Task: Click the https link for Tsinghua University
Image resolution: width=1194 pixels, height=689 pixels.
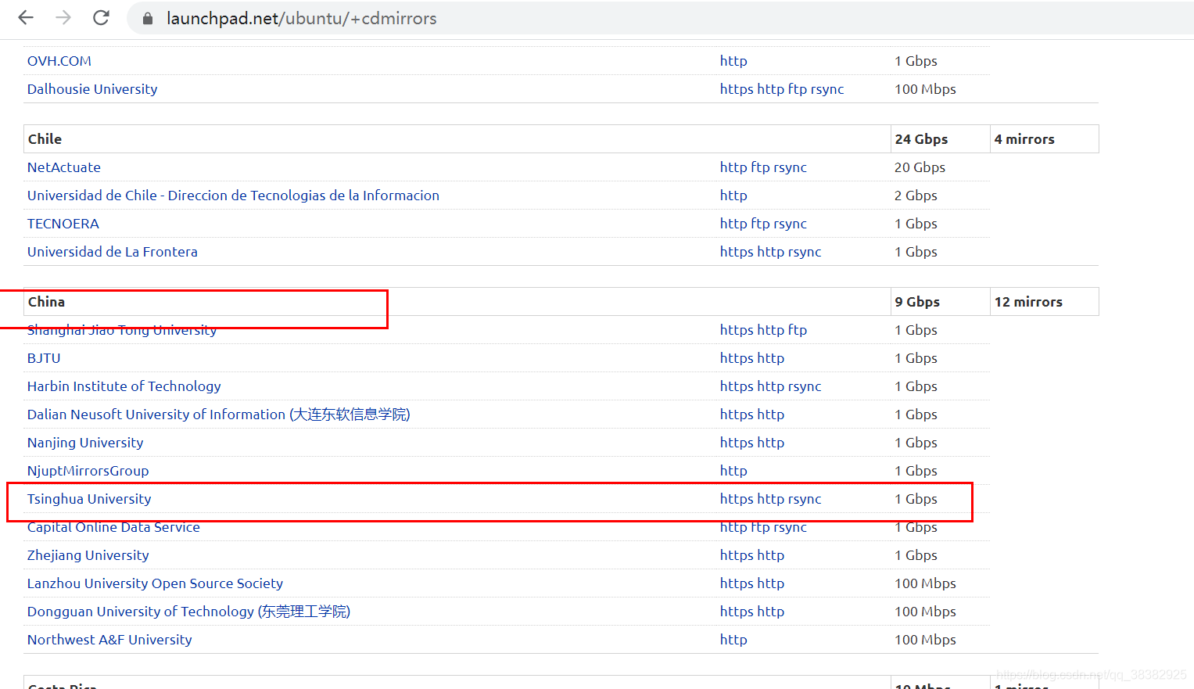Action: [737, 499]
